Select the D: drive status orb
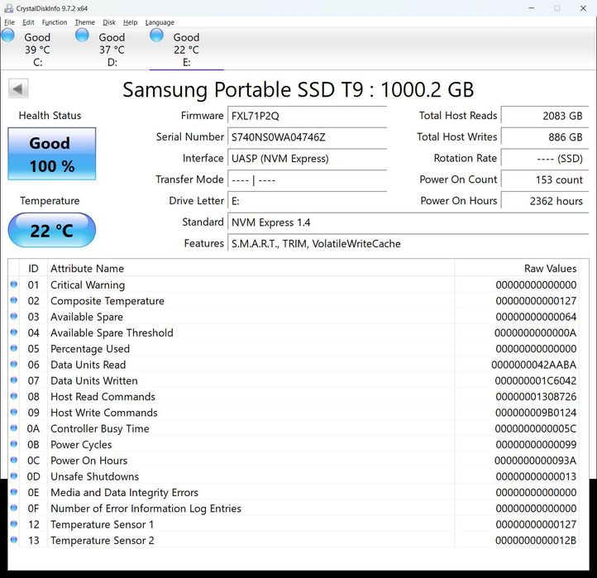The width and height of the screenshot is (597, 578). point(82,36)
